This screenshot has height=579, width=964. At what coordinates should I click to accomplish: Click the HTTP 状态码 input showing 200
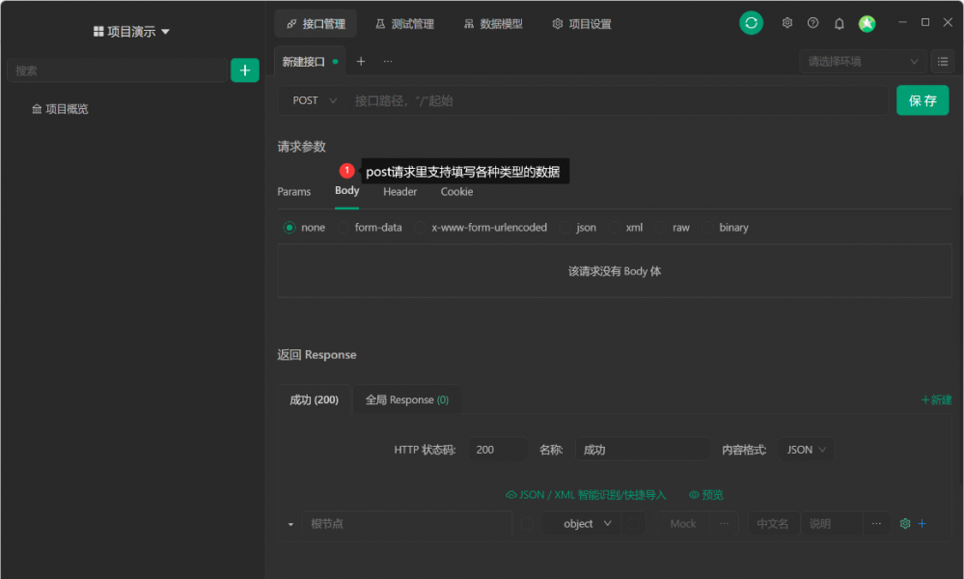click(x=498, y=449)
